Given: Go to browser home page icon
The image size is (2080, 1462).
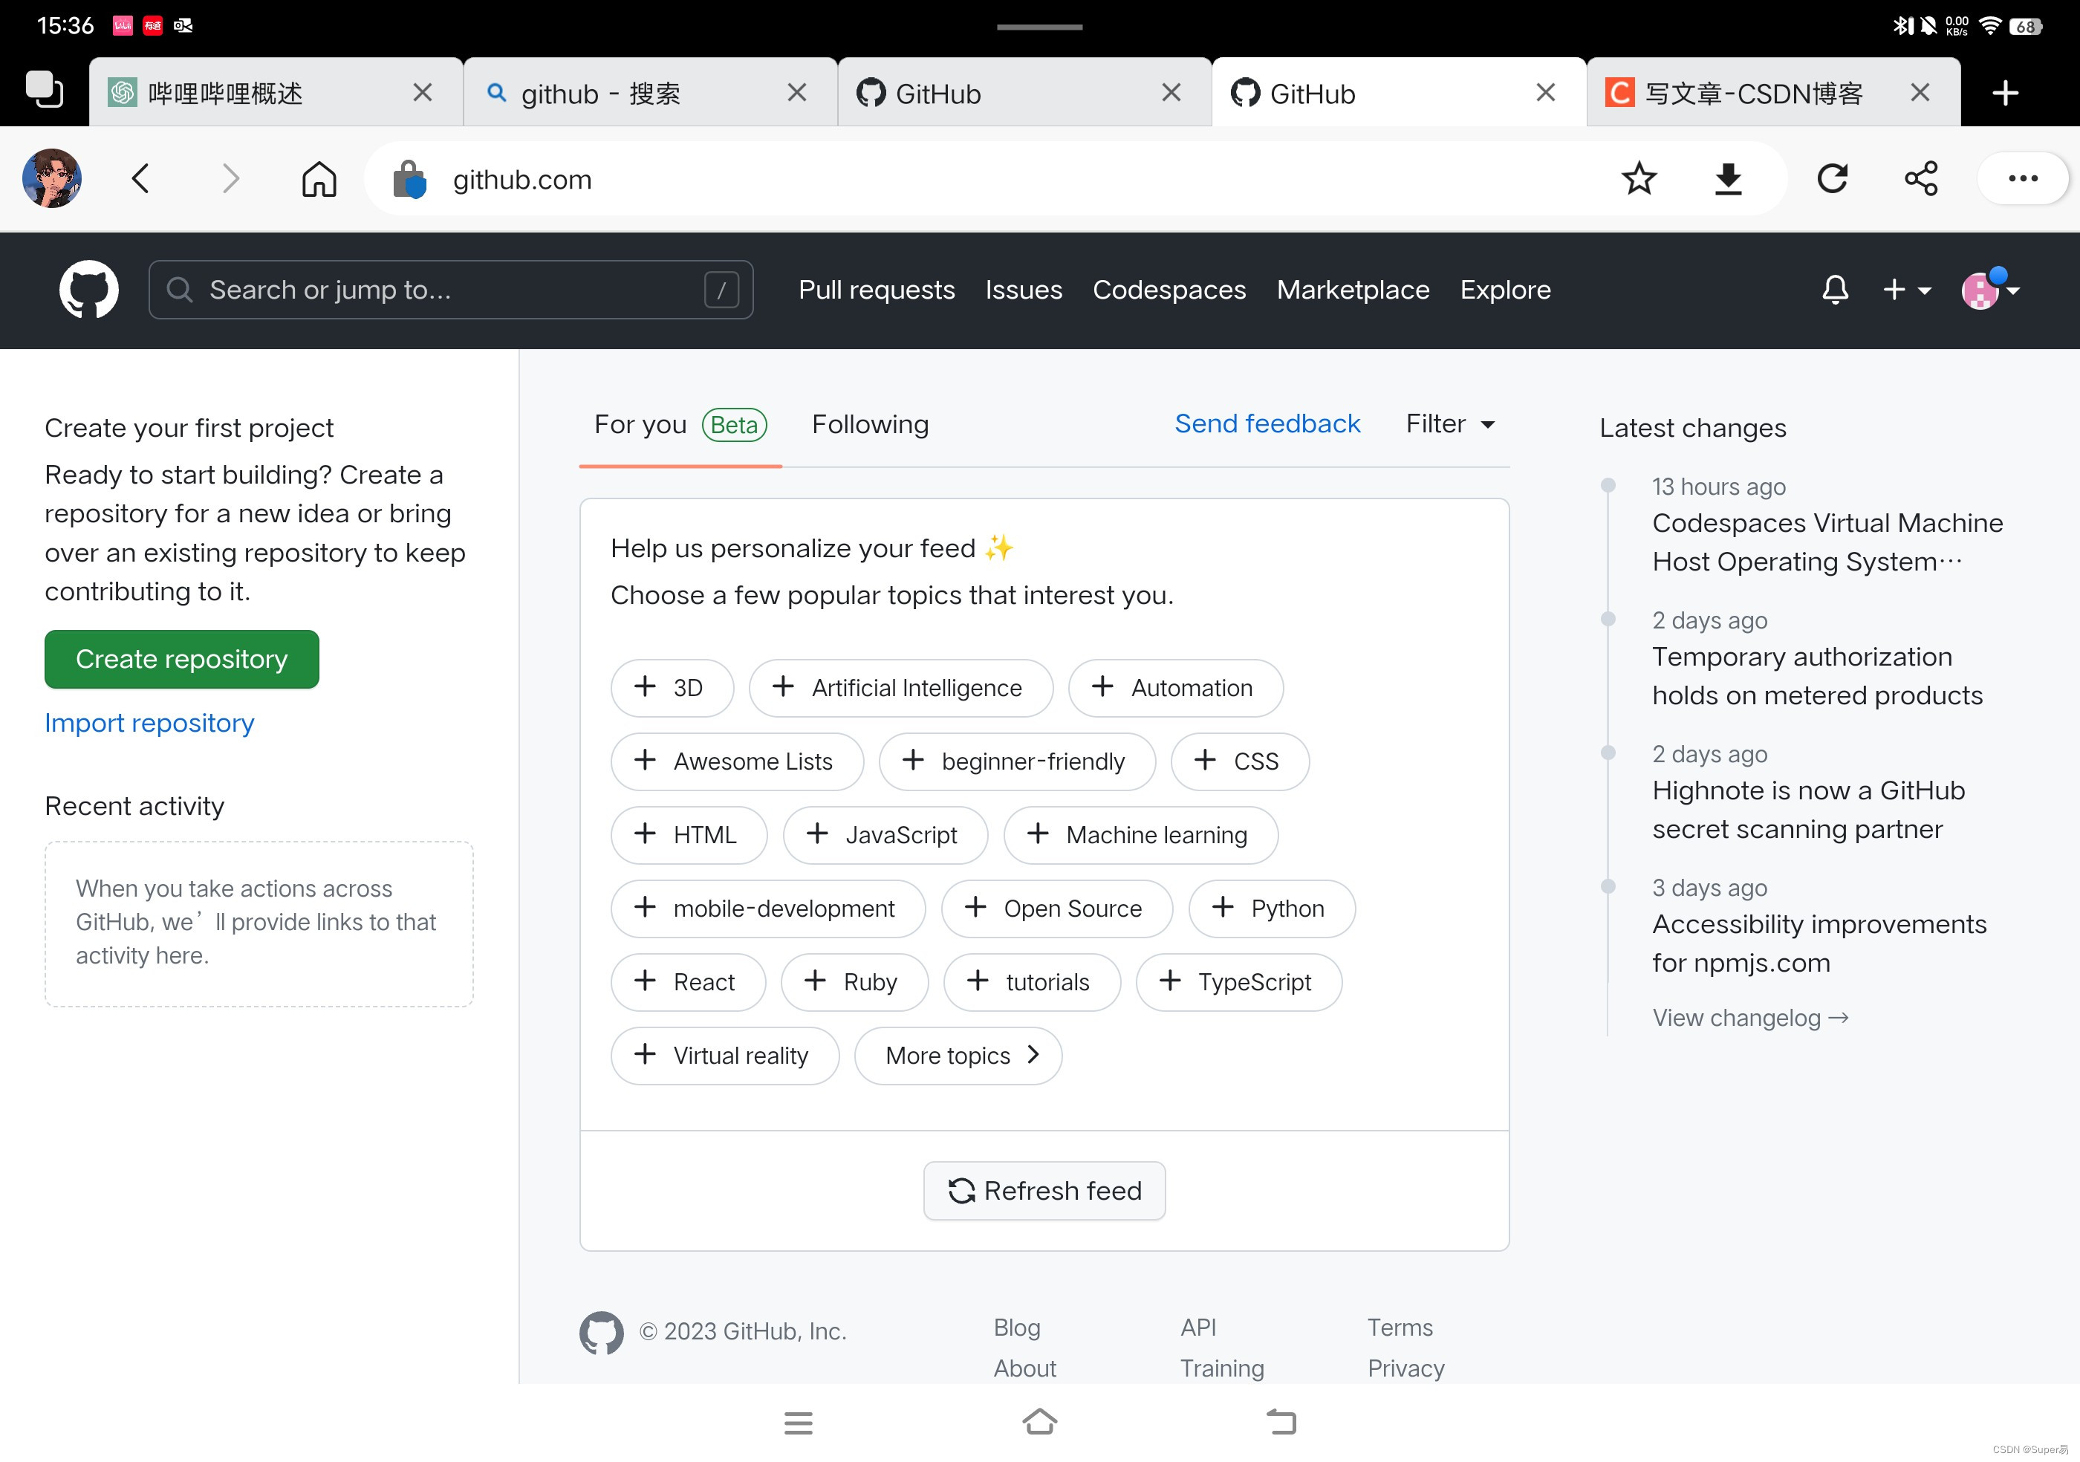Looking at the screenshot, I should click(319, 178).
